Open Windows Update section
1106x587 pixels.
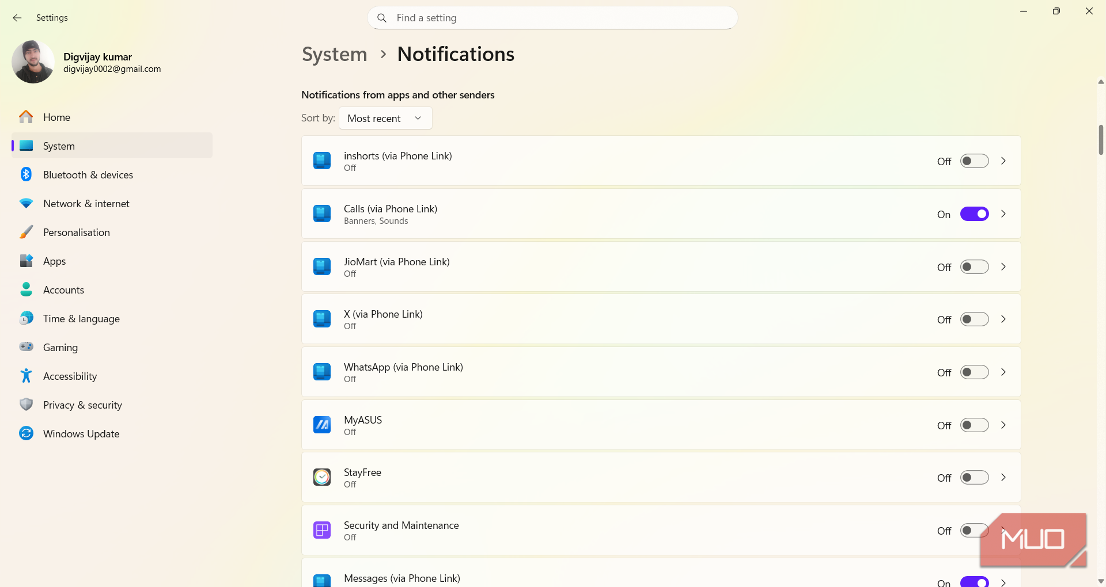pos(112,433)
